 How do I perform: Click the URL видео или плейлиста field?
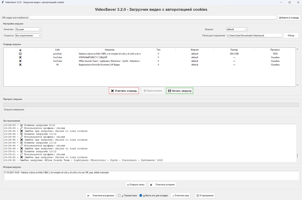[x=153, y=18]
